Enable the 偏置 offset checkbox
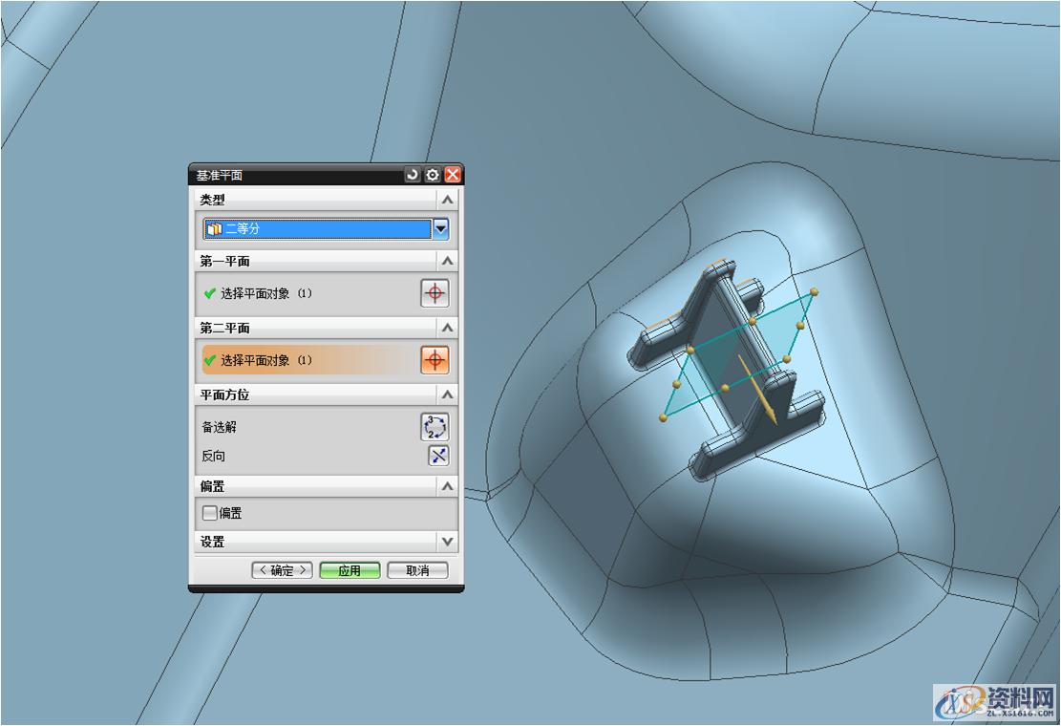 (x=210, y=513)
